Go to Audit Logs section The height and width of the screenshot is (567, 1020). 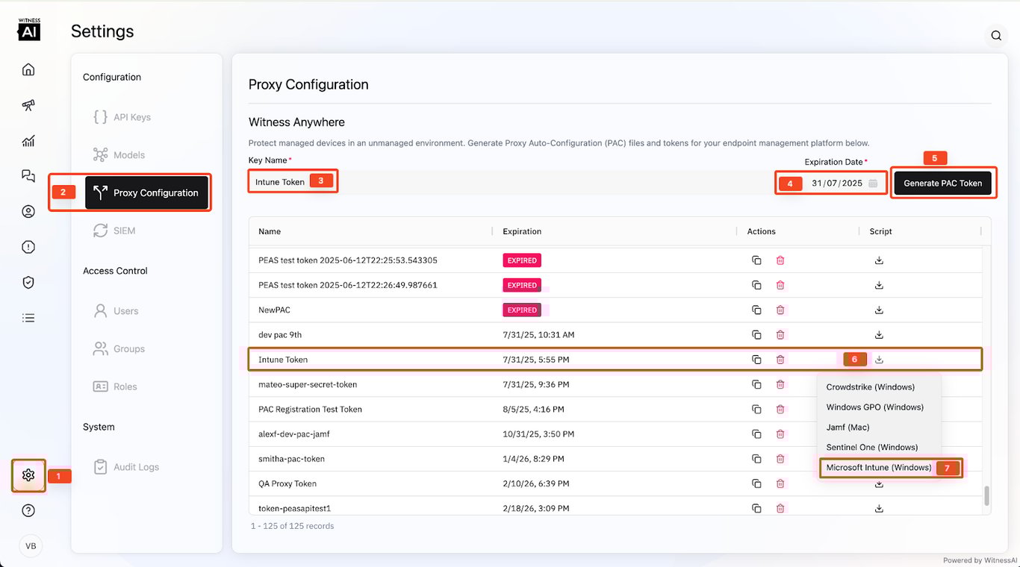point(136,467)
